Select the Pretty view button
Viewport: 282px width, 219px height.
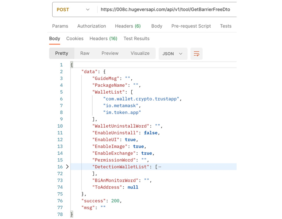62,53
